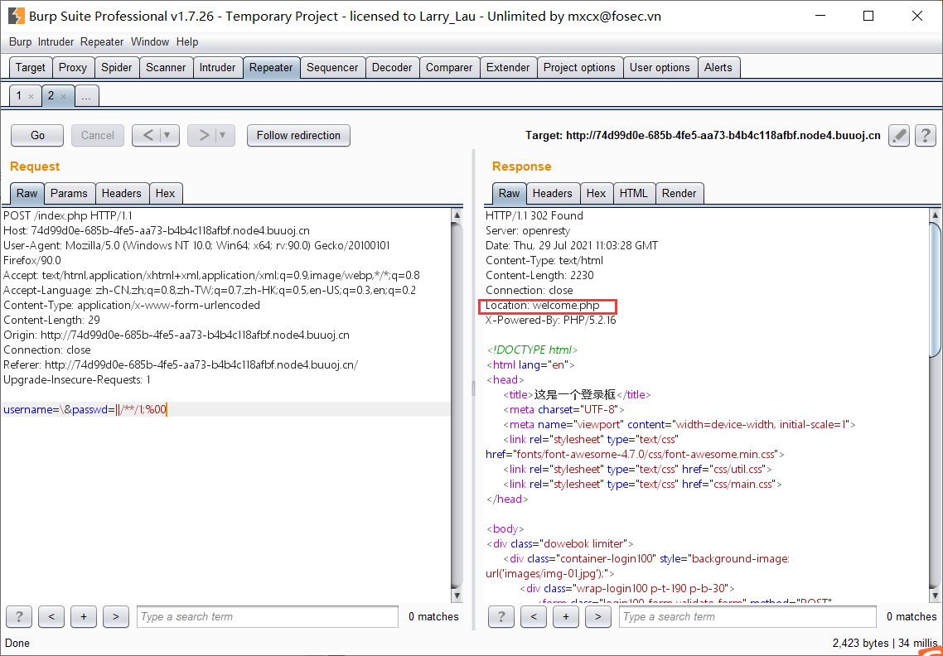Click the pencil edit target icon

[x=898, y=135]
